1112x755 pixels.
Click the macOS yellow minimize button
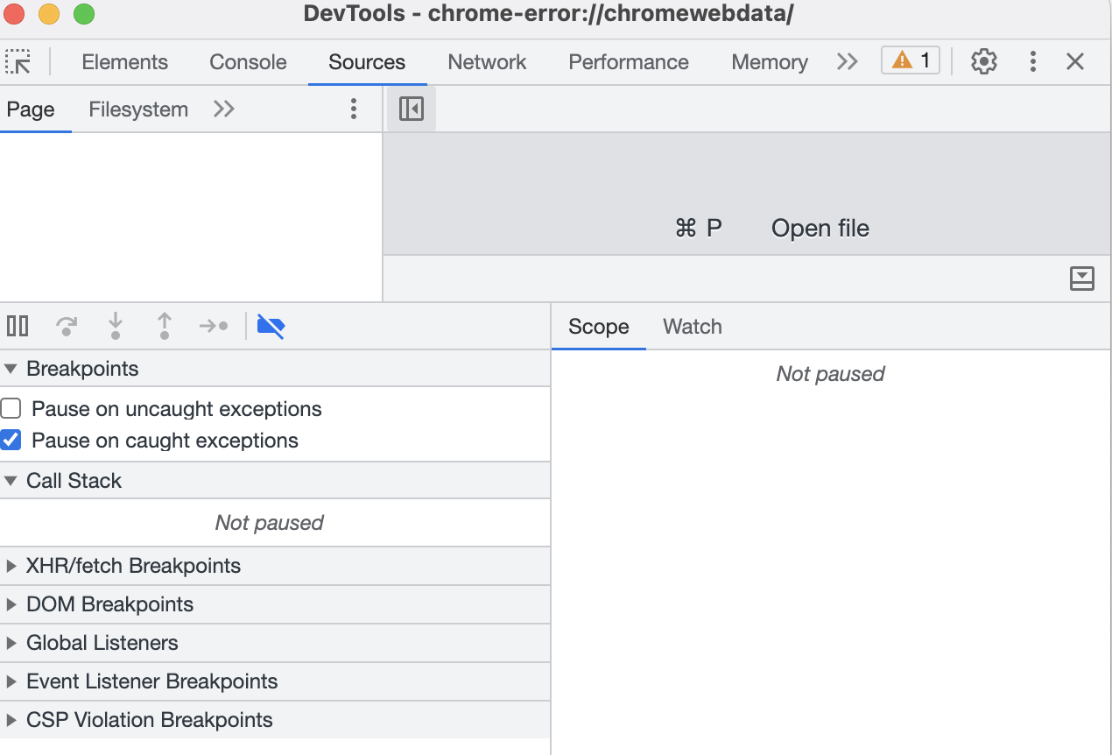click(x=49, y=14)
